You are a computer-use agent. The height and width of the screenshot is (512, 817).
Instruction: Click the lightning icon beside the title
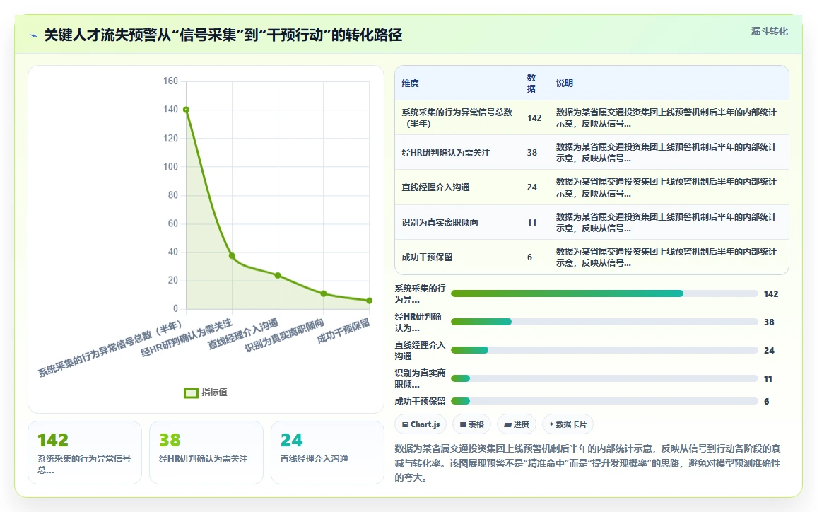34,35
